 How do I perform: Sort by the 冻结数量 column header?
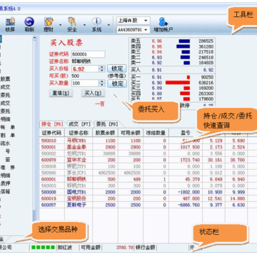(x=156, y=133)
